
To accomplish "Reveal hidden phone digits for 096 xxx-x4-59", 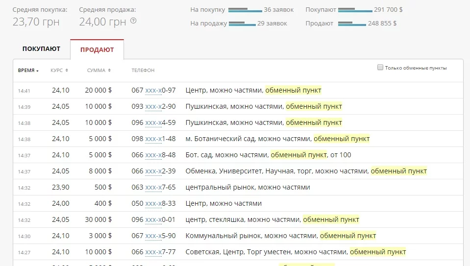I will pos(153,122).
